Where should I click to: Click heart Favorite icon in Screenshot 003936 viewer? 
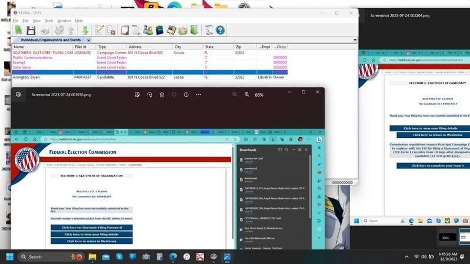point(174,94)
